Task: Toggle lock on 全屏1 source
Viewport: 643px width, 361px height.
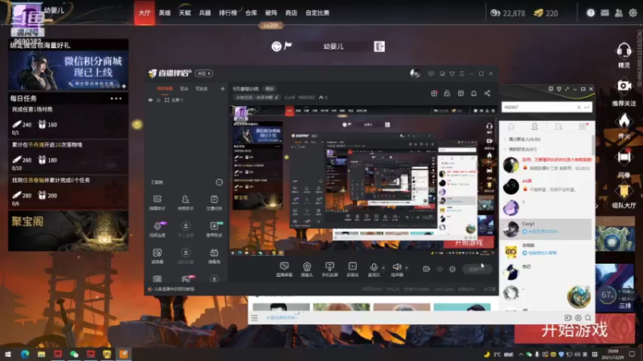Action: point(158,99)
